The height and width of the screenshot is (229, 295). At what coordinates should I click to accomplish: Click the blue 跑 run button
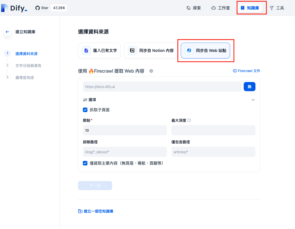point(249,87)
